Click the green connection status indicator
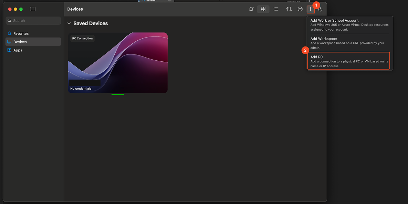 click(x=117, y=94)
